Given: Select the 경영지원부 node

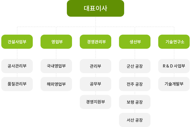Looking at the screenshot, I should click(95, 102).
